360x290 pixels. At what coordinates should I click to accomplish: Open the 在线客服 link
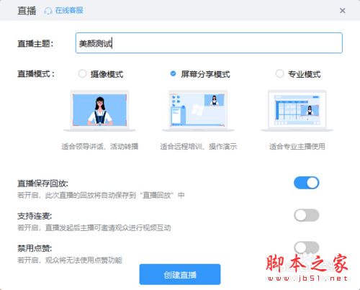click(x=69, y=11)
